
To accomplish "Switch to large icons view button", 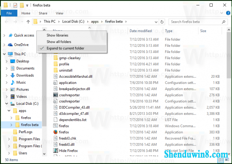I will (227, 160).
